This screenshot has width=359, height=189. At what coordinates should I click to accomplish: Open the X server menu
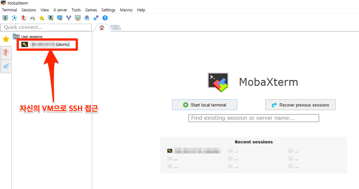pos(60,10)
